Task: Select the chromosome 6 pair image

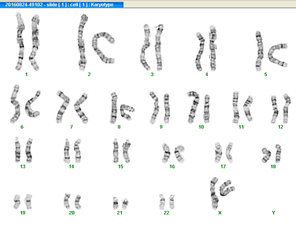Action: [25, 104]
